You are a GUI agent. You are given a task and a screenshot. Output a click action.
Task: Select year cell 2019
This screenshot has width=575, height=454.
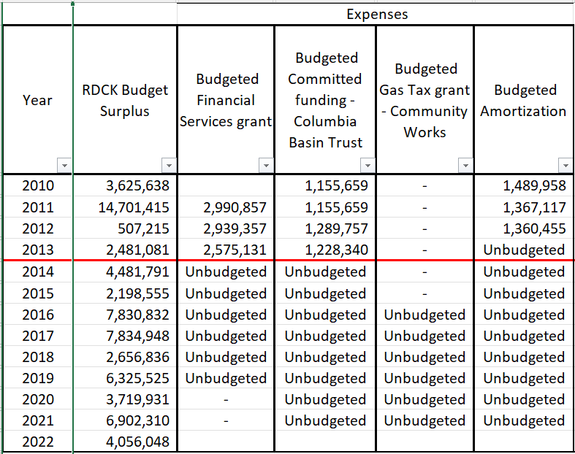37,378
